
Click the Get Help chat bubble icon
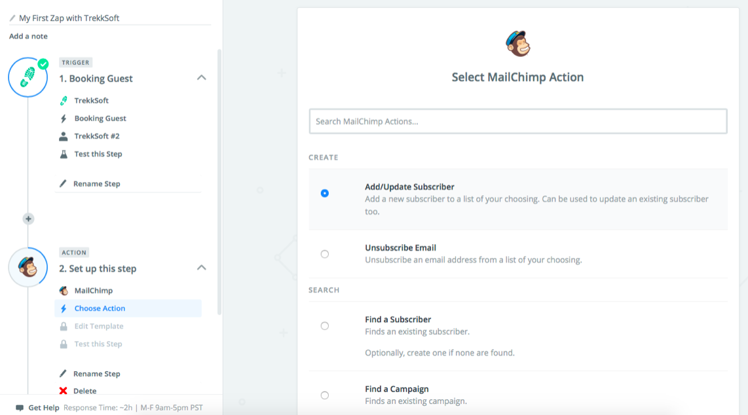pos(20,408)
